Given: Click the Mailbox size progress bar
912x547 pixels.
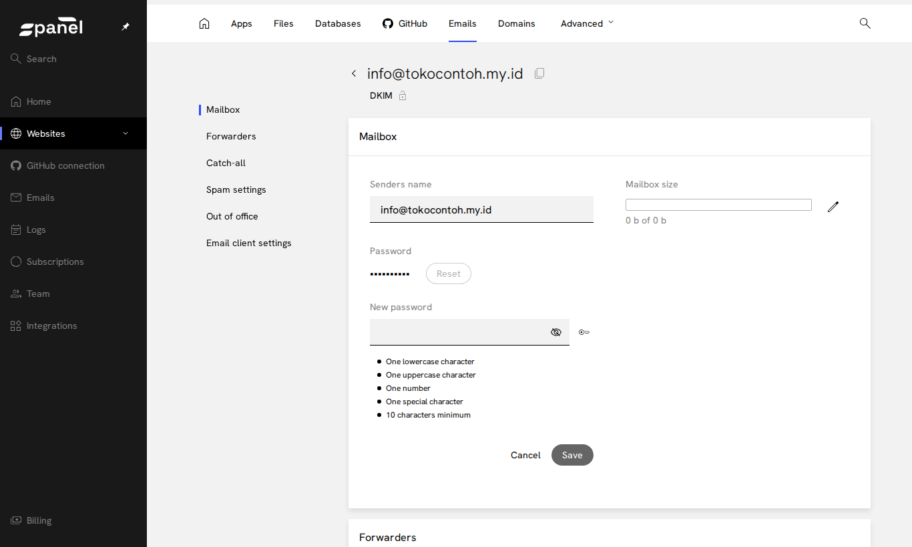Looking at the screenshot, I should click(x=718, y=205).
